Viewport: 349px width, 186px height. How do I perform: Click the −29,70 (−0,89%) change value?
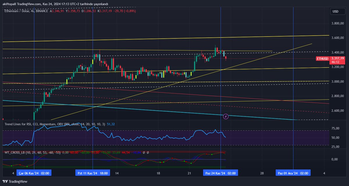point(125,11)
